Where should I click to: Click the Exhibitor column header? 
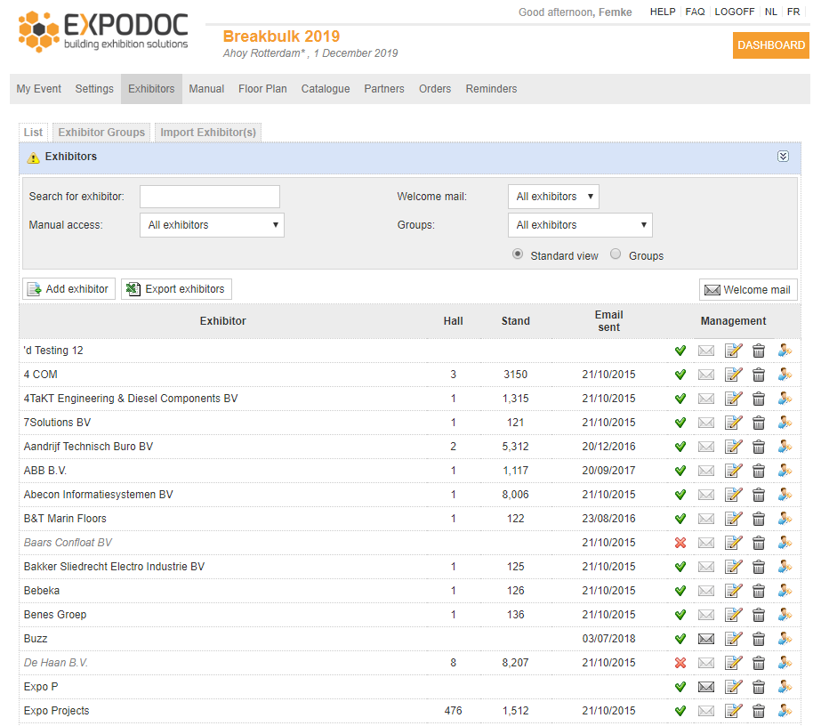coord(222,321)
